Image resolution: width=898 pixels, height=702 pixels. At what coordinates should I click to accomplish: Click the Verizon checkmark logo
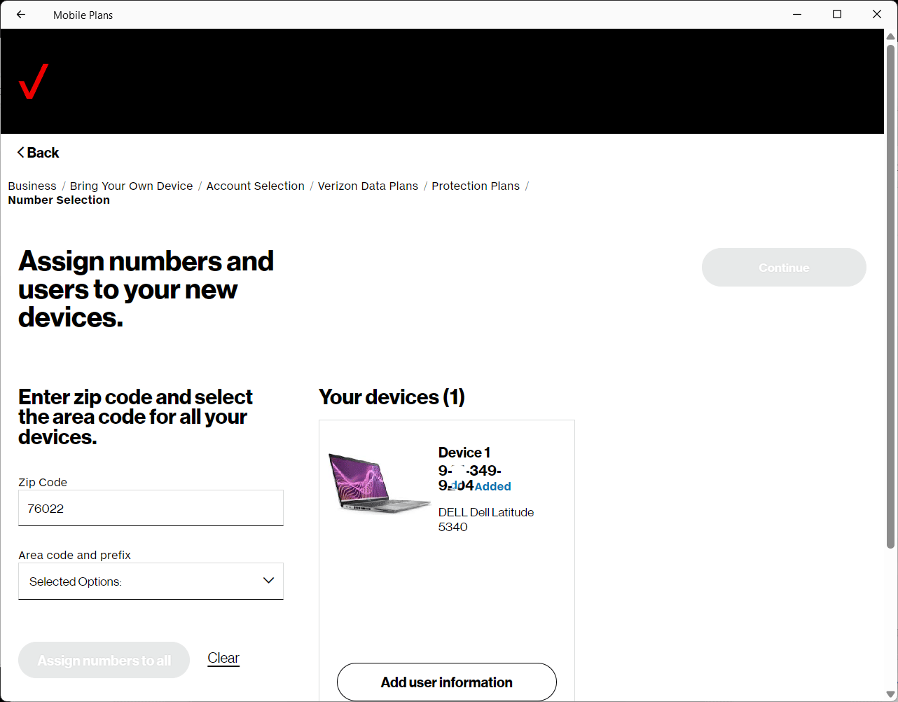pos(34,81)
